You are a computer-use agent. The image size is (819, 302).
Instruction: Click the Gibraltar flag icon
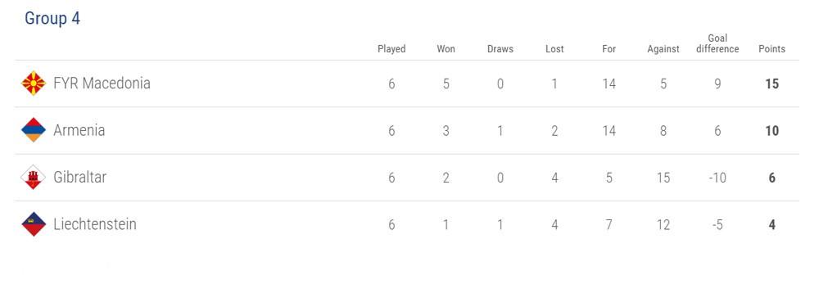click(x=34, y=178)
